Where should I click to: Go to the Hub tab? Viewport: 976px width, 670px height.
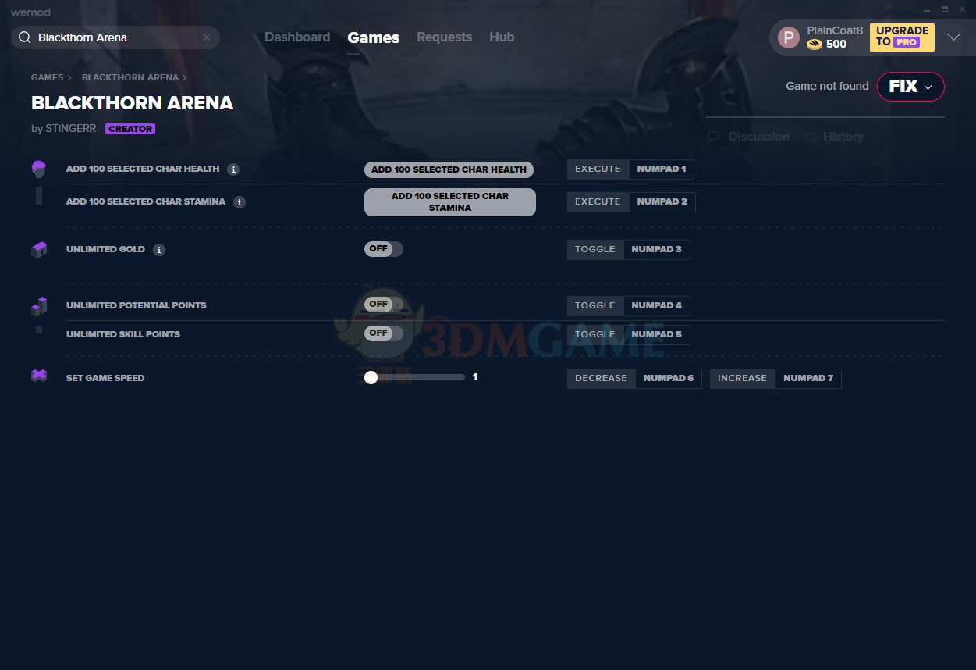pyautogui.click(x=502, y=37)
